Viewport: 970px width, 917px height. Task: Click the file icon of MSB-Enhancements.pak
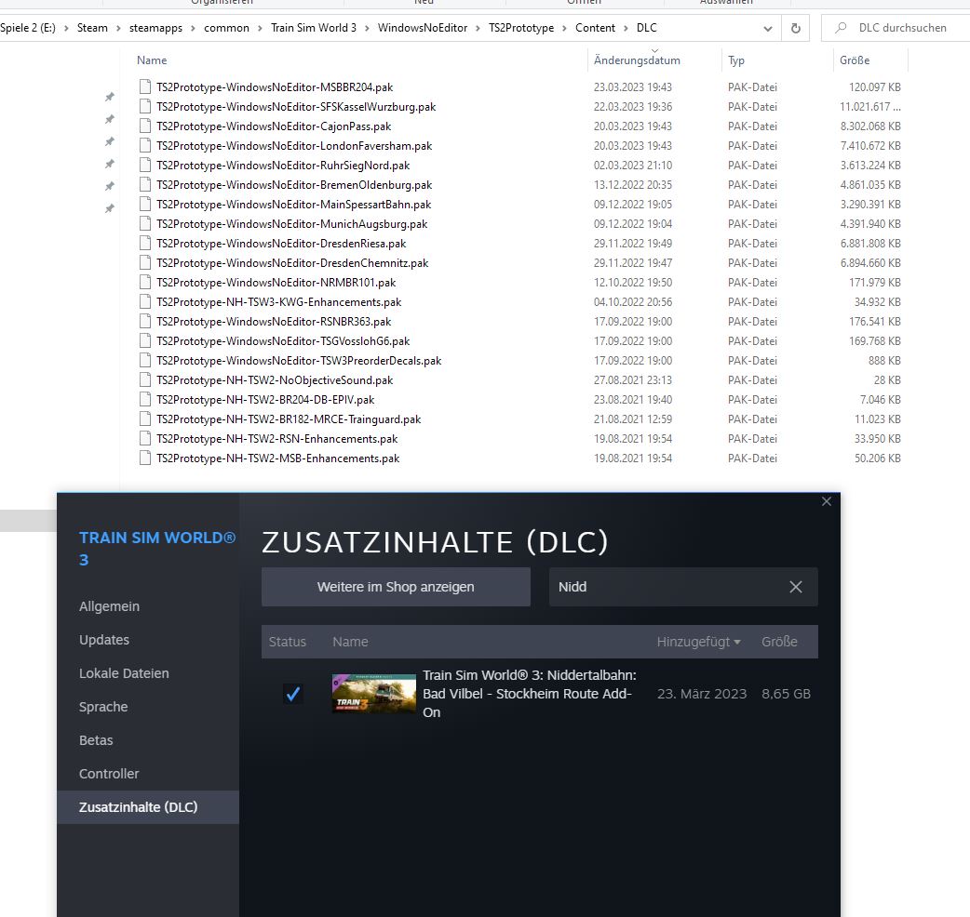pos(145,458)
